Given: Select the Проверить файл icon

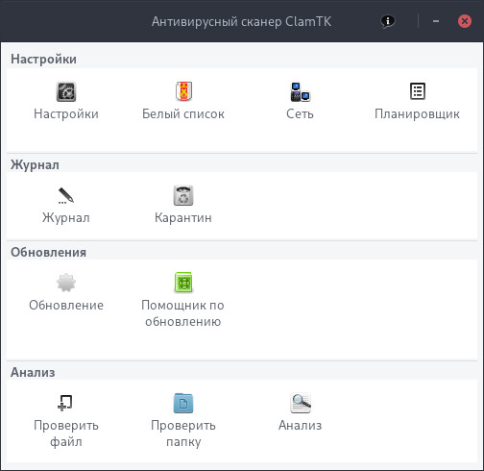Looking at the screenshot, I should [65, 403].
